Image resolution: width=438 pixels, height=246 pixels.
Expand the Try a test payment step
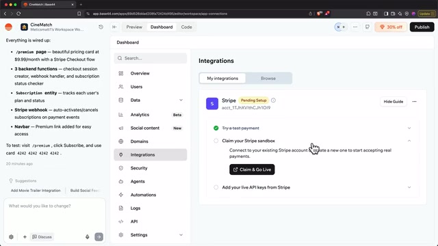pos(409,128)
